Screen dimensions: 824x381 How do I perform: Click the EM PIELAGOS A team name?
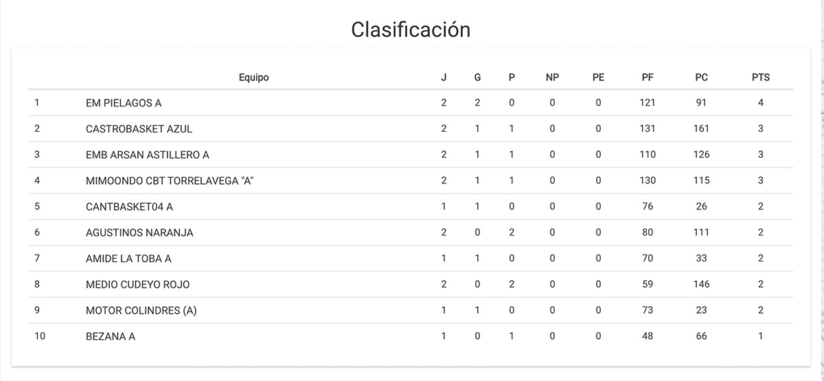pos(124,103)
